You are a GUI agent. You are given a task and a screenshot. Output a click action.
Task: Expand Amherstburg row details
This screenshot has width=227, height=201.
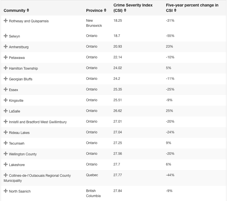(x=6, y=47)
